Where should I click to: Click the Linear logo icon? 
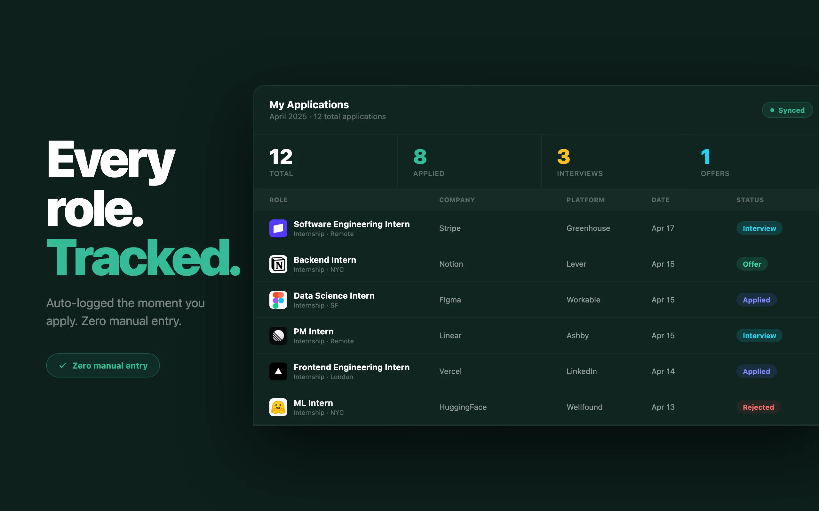[278, 336]
